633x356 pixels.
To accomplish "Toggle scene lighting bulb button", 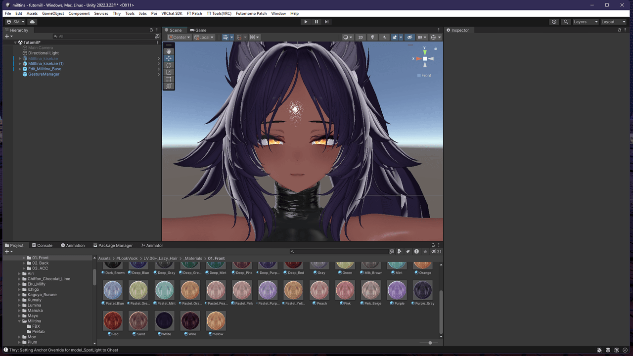I will [x=373, y=37].
